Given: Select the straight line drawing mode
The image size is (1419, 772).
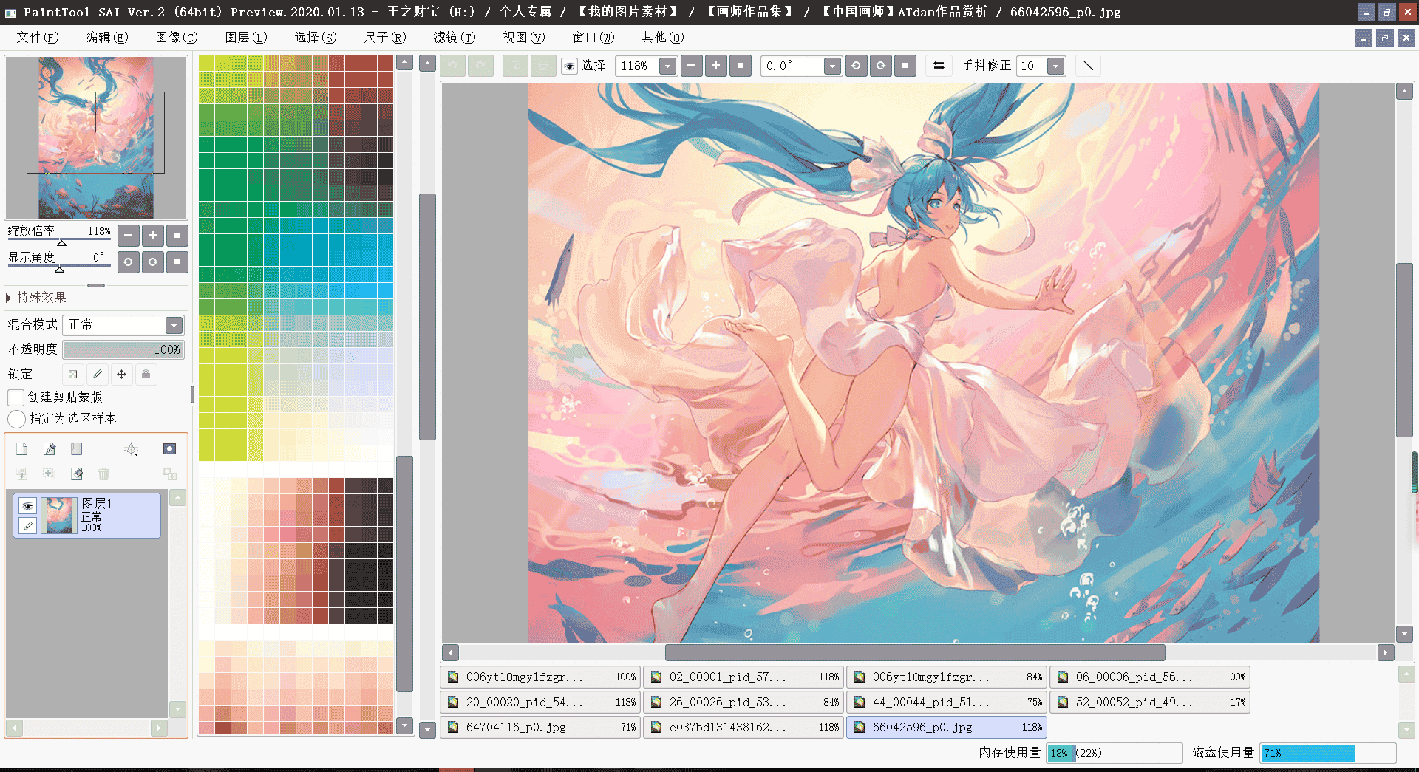Looking at the screenshot, I should pos(1088,66).
